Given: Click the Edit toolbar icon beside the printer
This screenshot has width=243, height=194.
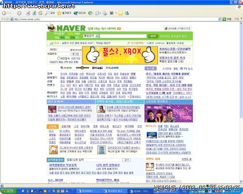Looking at the screenshot, I should 112,13.
